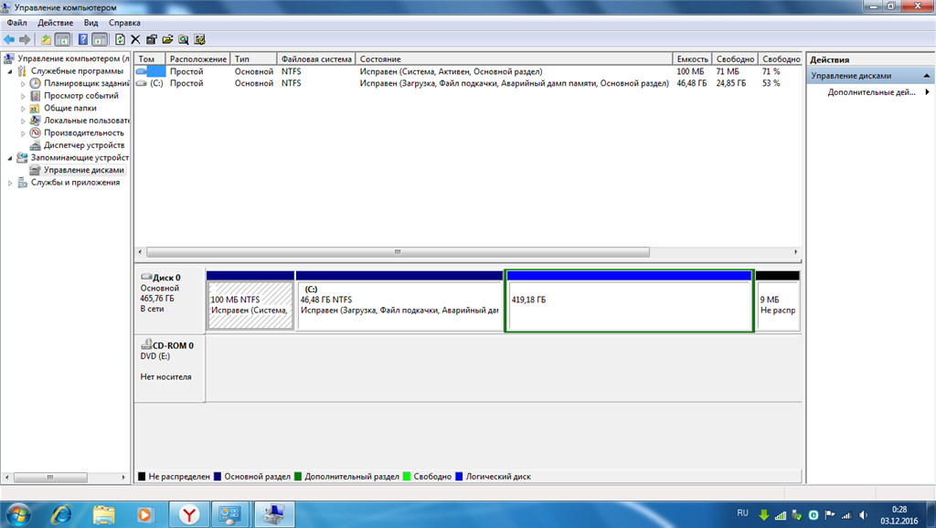The width and height of the screenshot is (936, 528).
Task: Click the Основной раздел legend swatch
Action: coord(218,477)
